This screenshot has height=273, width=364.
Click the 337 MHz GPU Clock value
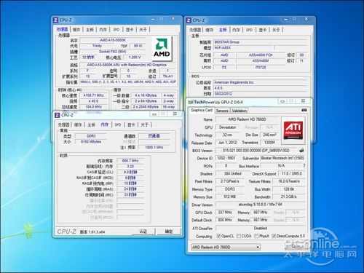[225, 213]
